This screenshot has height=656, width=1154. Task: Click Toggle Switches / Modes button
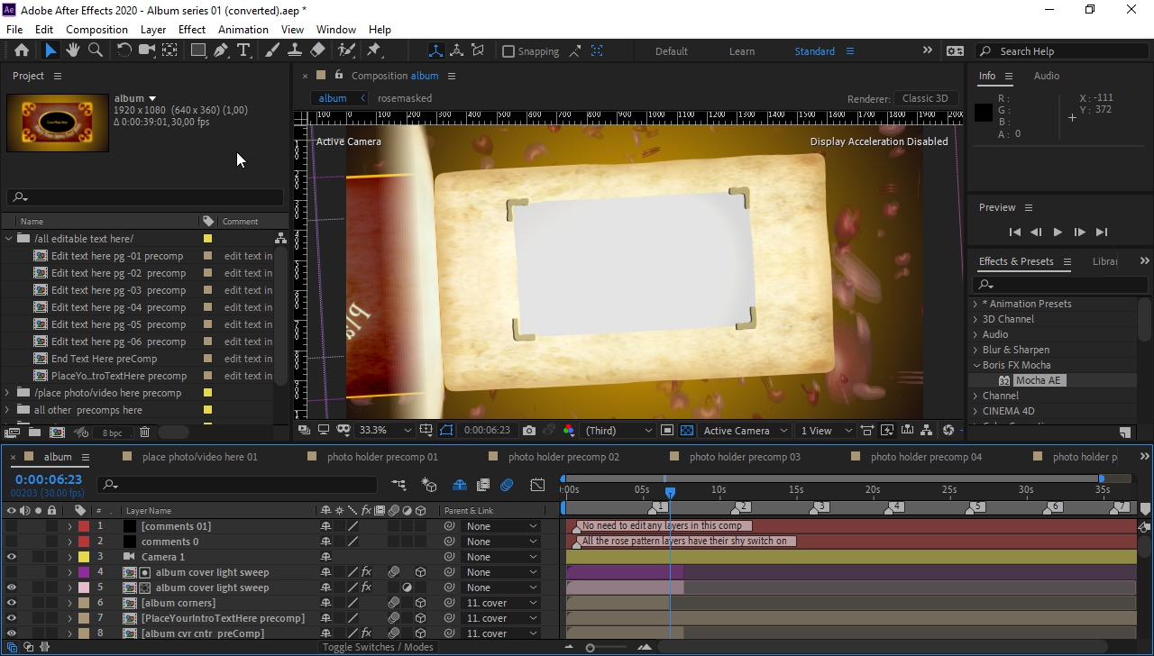[x=378, y=647]
